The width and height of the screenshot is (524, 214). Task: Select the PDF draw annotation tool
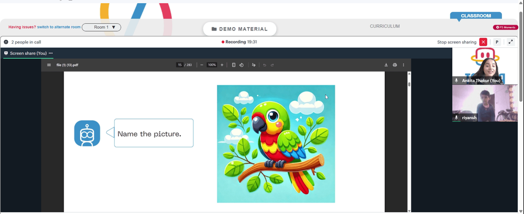(254, 65)
